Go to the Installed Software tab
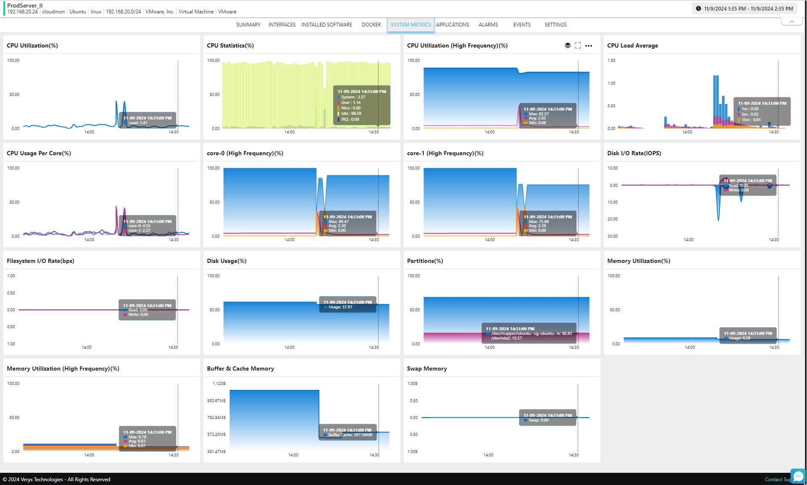The width and height of the screenshot is (807, 485). pos(326,25)
